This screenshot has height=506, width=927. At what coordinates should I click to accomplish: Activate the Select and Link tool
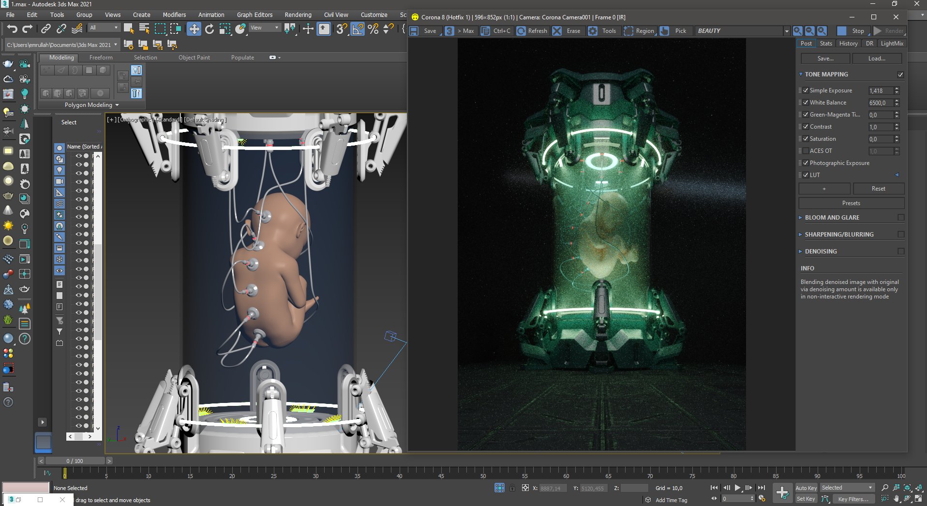[x=45, y=29]
